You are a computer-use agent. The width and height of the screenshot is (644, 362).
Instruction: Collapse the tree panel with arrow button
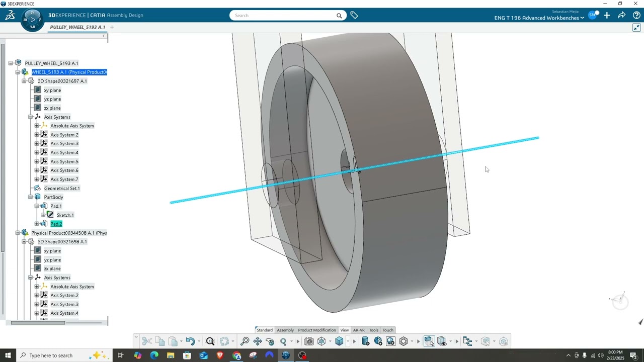pos(104,36)
